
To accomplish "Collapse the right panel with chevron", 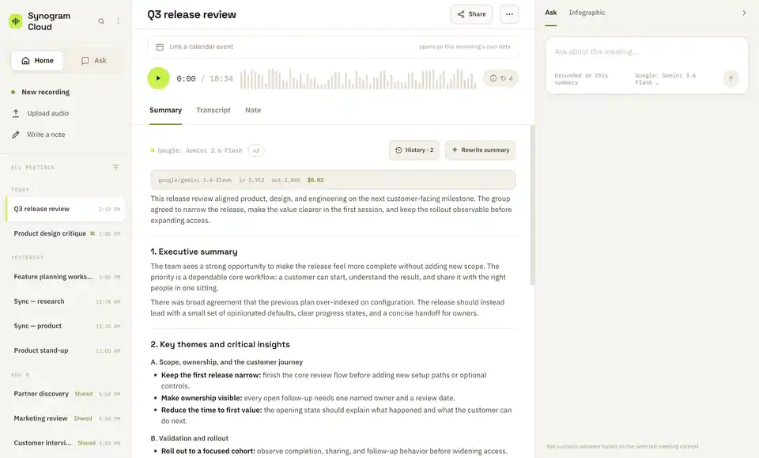I will [x=744, y=13].
